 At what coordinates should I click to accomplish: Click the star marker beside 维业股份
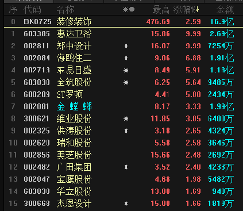[x=126, y=119]
